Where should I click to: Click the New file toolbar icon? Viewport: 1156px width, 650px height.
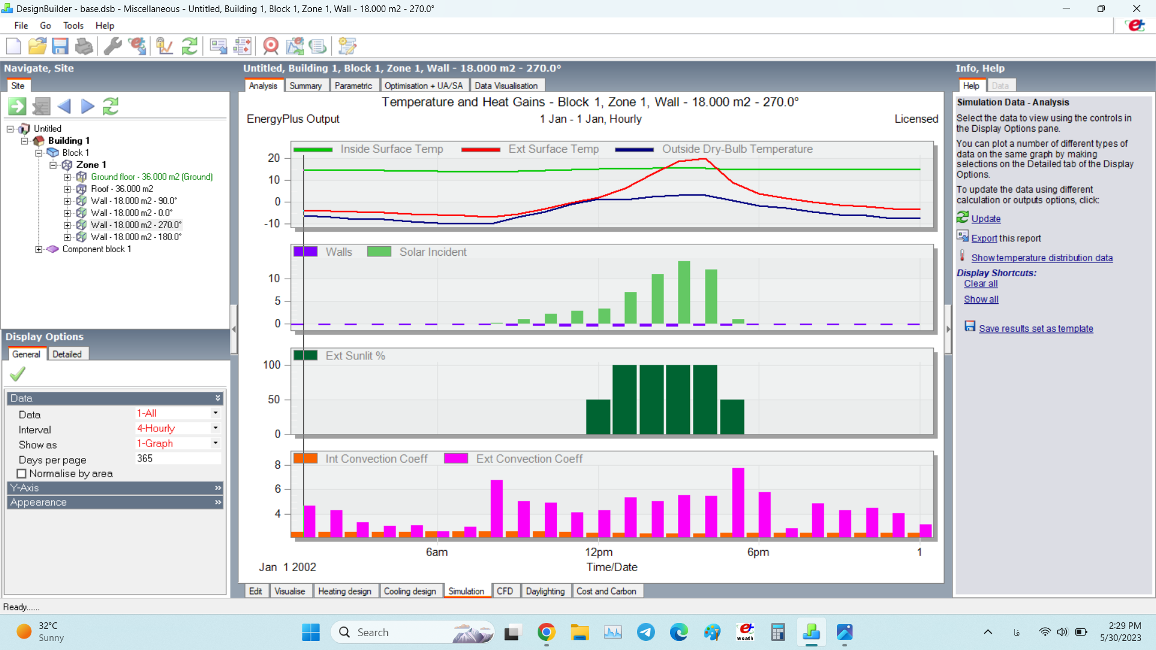click(x=14, y=46)
